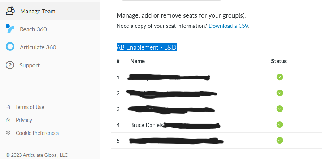
Task: Click row number 4 in table
Action: [x=118, y=125]
